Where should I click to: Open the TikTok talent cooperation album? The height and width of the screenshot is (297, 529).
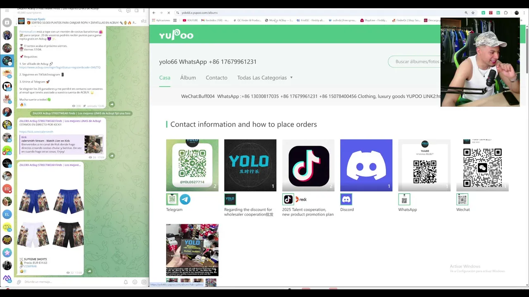[308, 165]
